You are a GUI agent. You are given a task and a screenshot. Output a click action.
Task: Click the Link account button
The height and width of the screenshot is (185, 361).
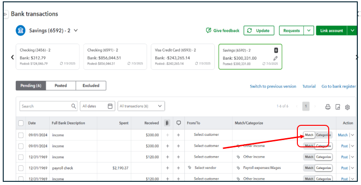pyautogui.click(x=331, y=30)
